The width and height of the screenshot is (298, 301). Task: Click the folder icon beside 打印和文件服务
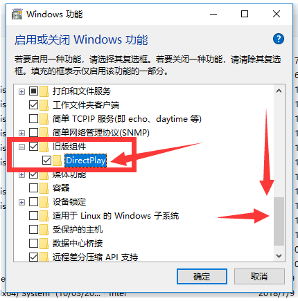(44, 91)
